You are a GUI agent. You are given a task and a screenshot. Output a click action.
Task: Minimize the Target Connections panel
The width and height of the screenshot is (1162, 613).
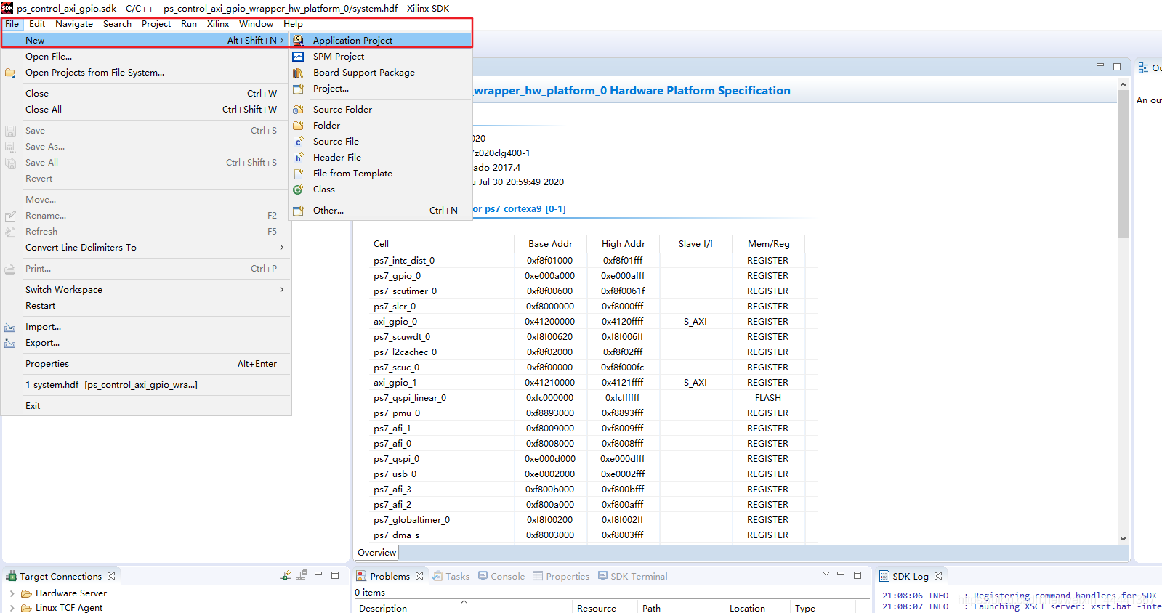tap(318, 575)
